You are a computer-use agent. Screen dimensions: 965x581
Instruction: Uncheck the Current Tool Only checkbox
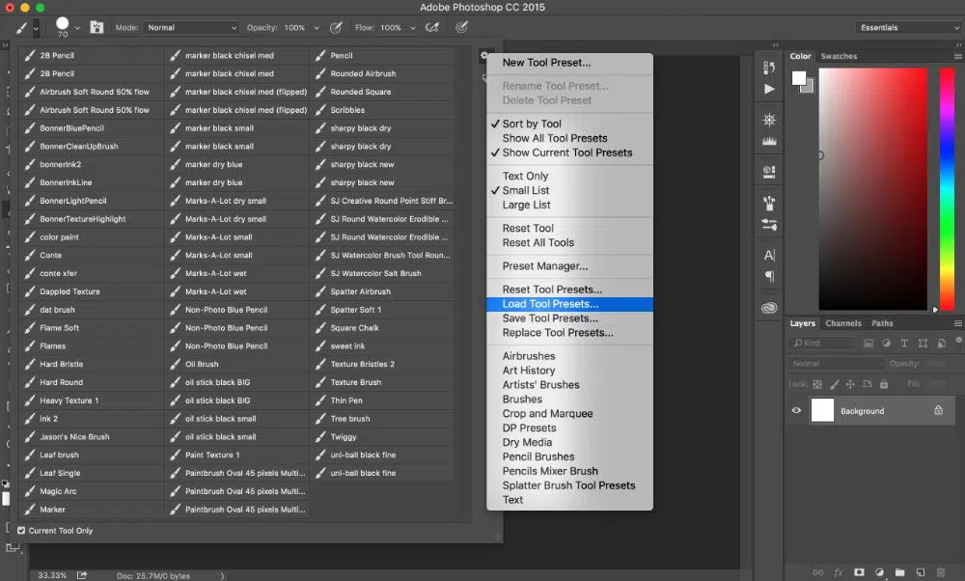tap(22, 531)
